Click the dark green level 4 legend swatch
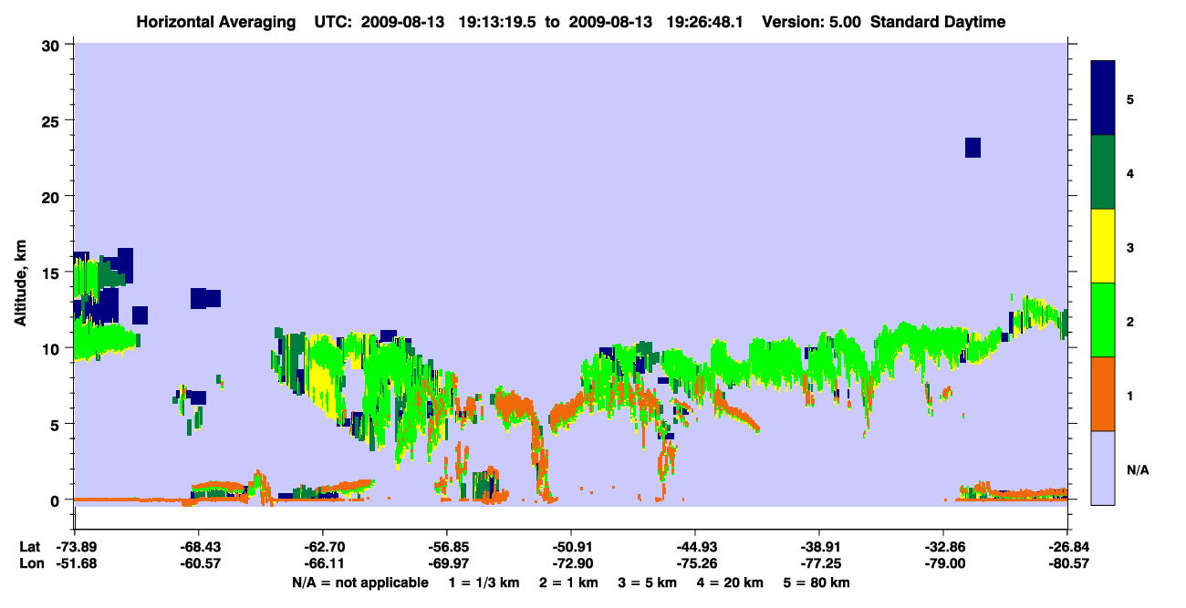Screen dimensions: 1186x608 1103,172
